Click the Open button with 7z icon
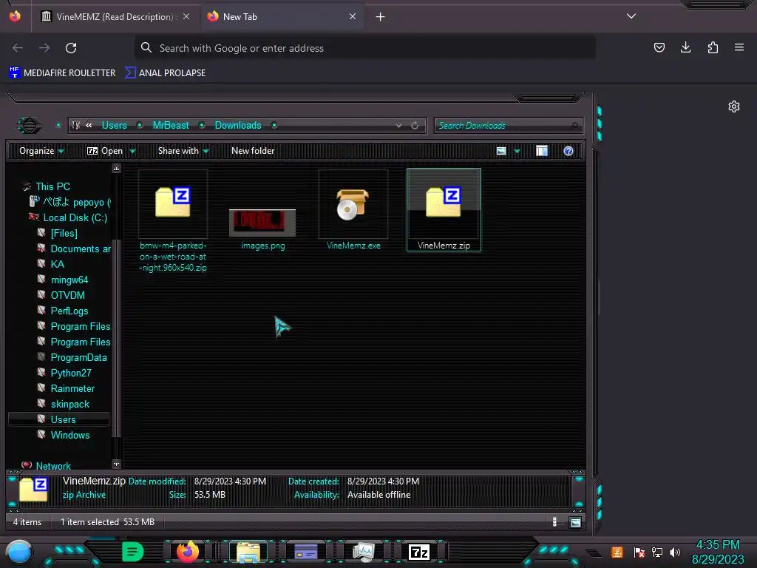Screen dimensions: 757x568 [105, 151]
